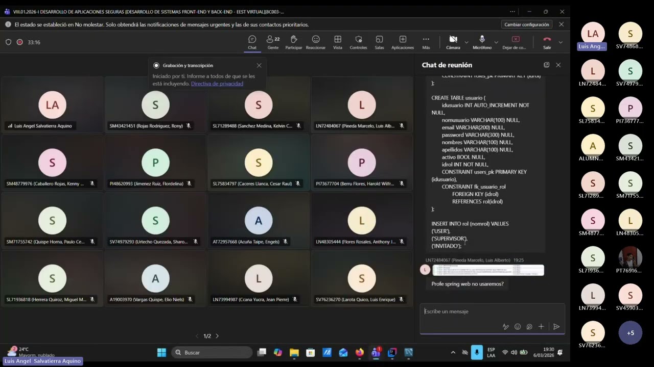Open the Reaccionar emoji reactions
This screenshot has height=367, width=654.
click(316, 42)
